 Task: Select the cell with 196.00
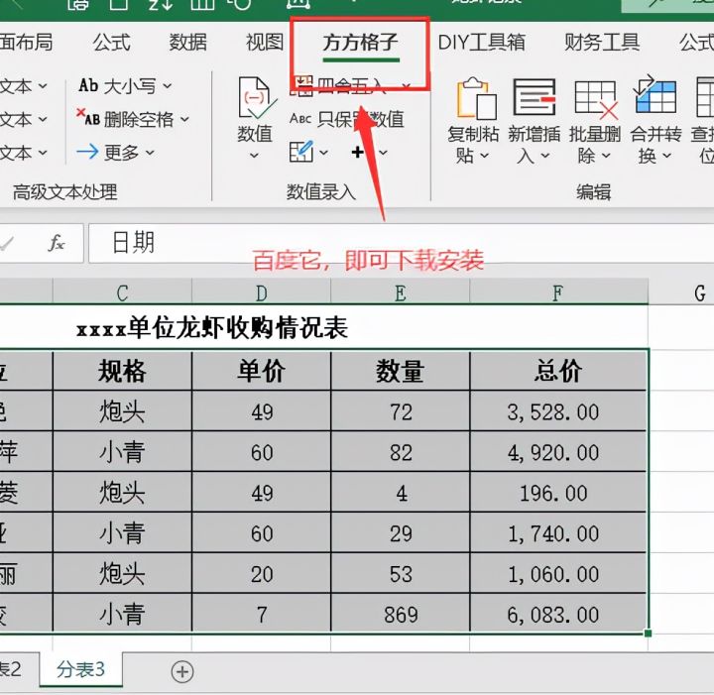[x=558, y=492]
